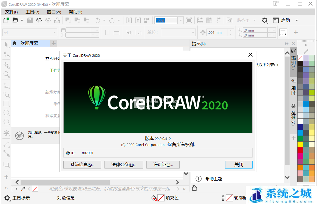Select the No Color swatch in color palette
Screen dimensions: 317x205
pos(300,58)
